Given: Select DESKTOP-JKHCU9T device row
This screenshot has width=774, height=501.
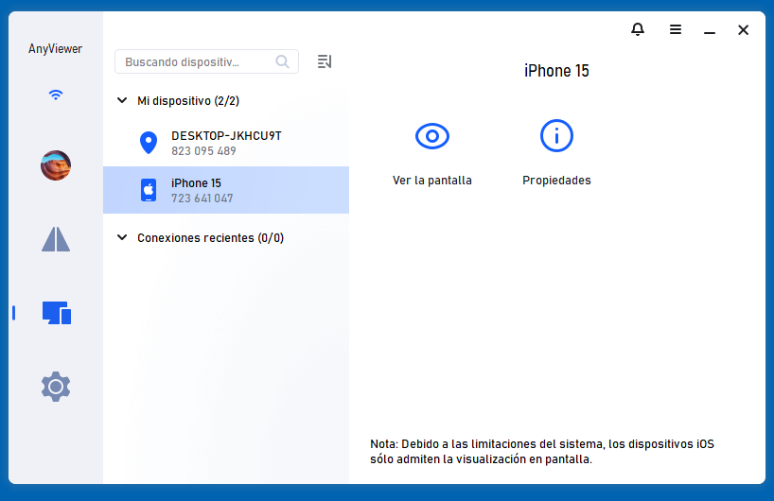Looking at the screenshot, I should (x=226, y=143).
